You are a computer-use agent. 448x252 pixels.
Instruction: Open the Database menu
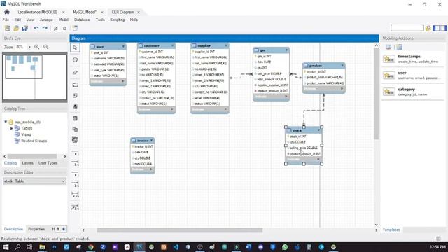pyautogui.click(x=82, y=20)
